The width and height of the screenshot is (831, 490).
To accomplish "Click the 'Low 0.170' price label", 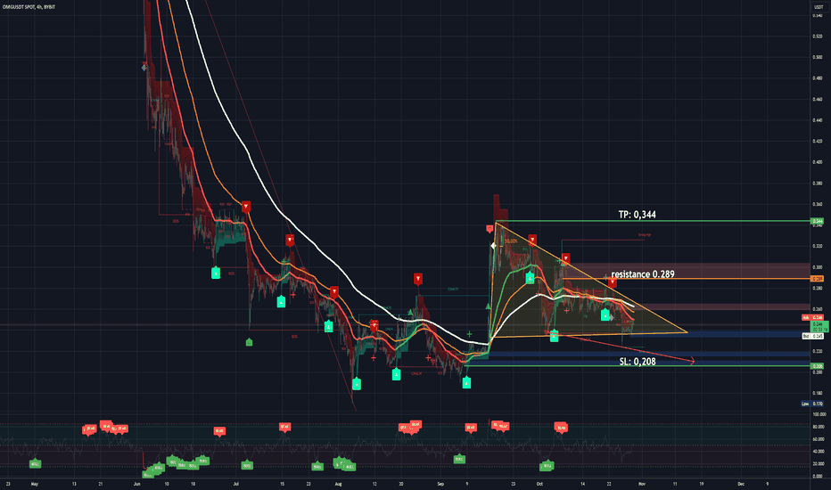I will click(x=812, y=404).
